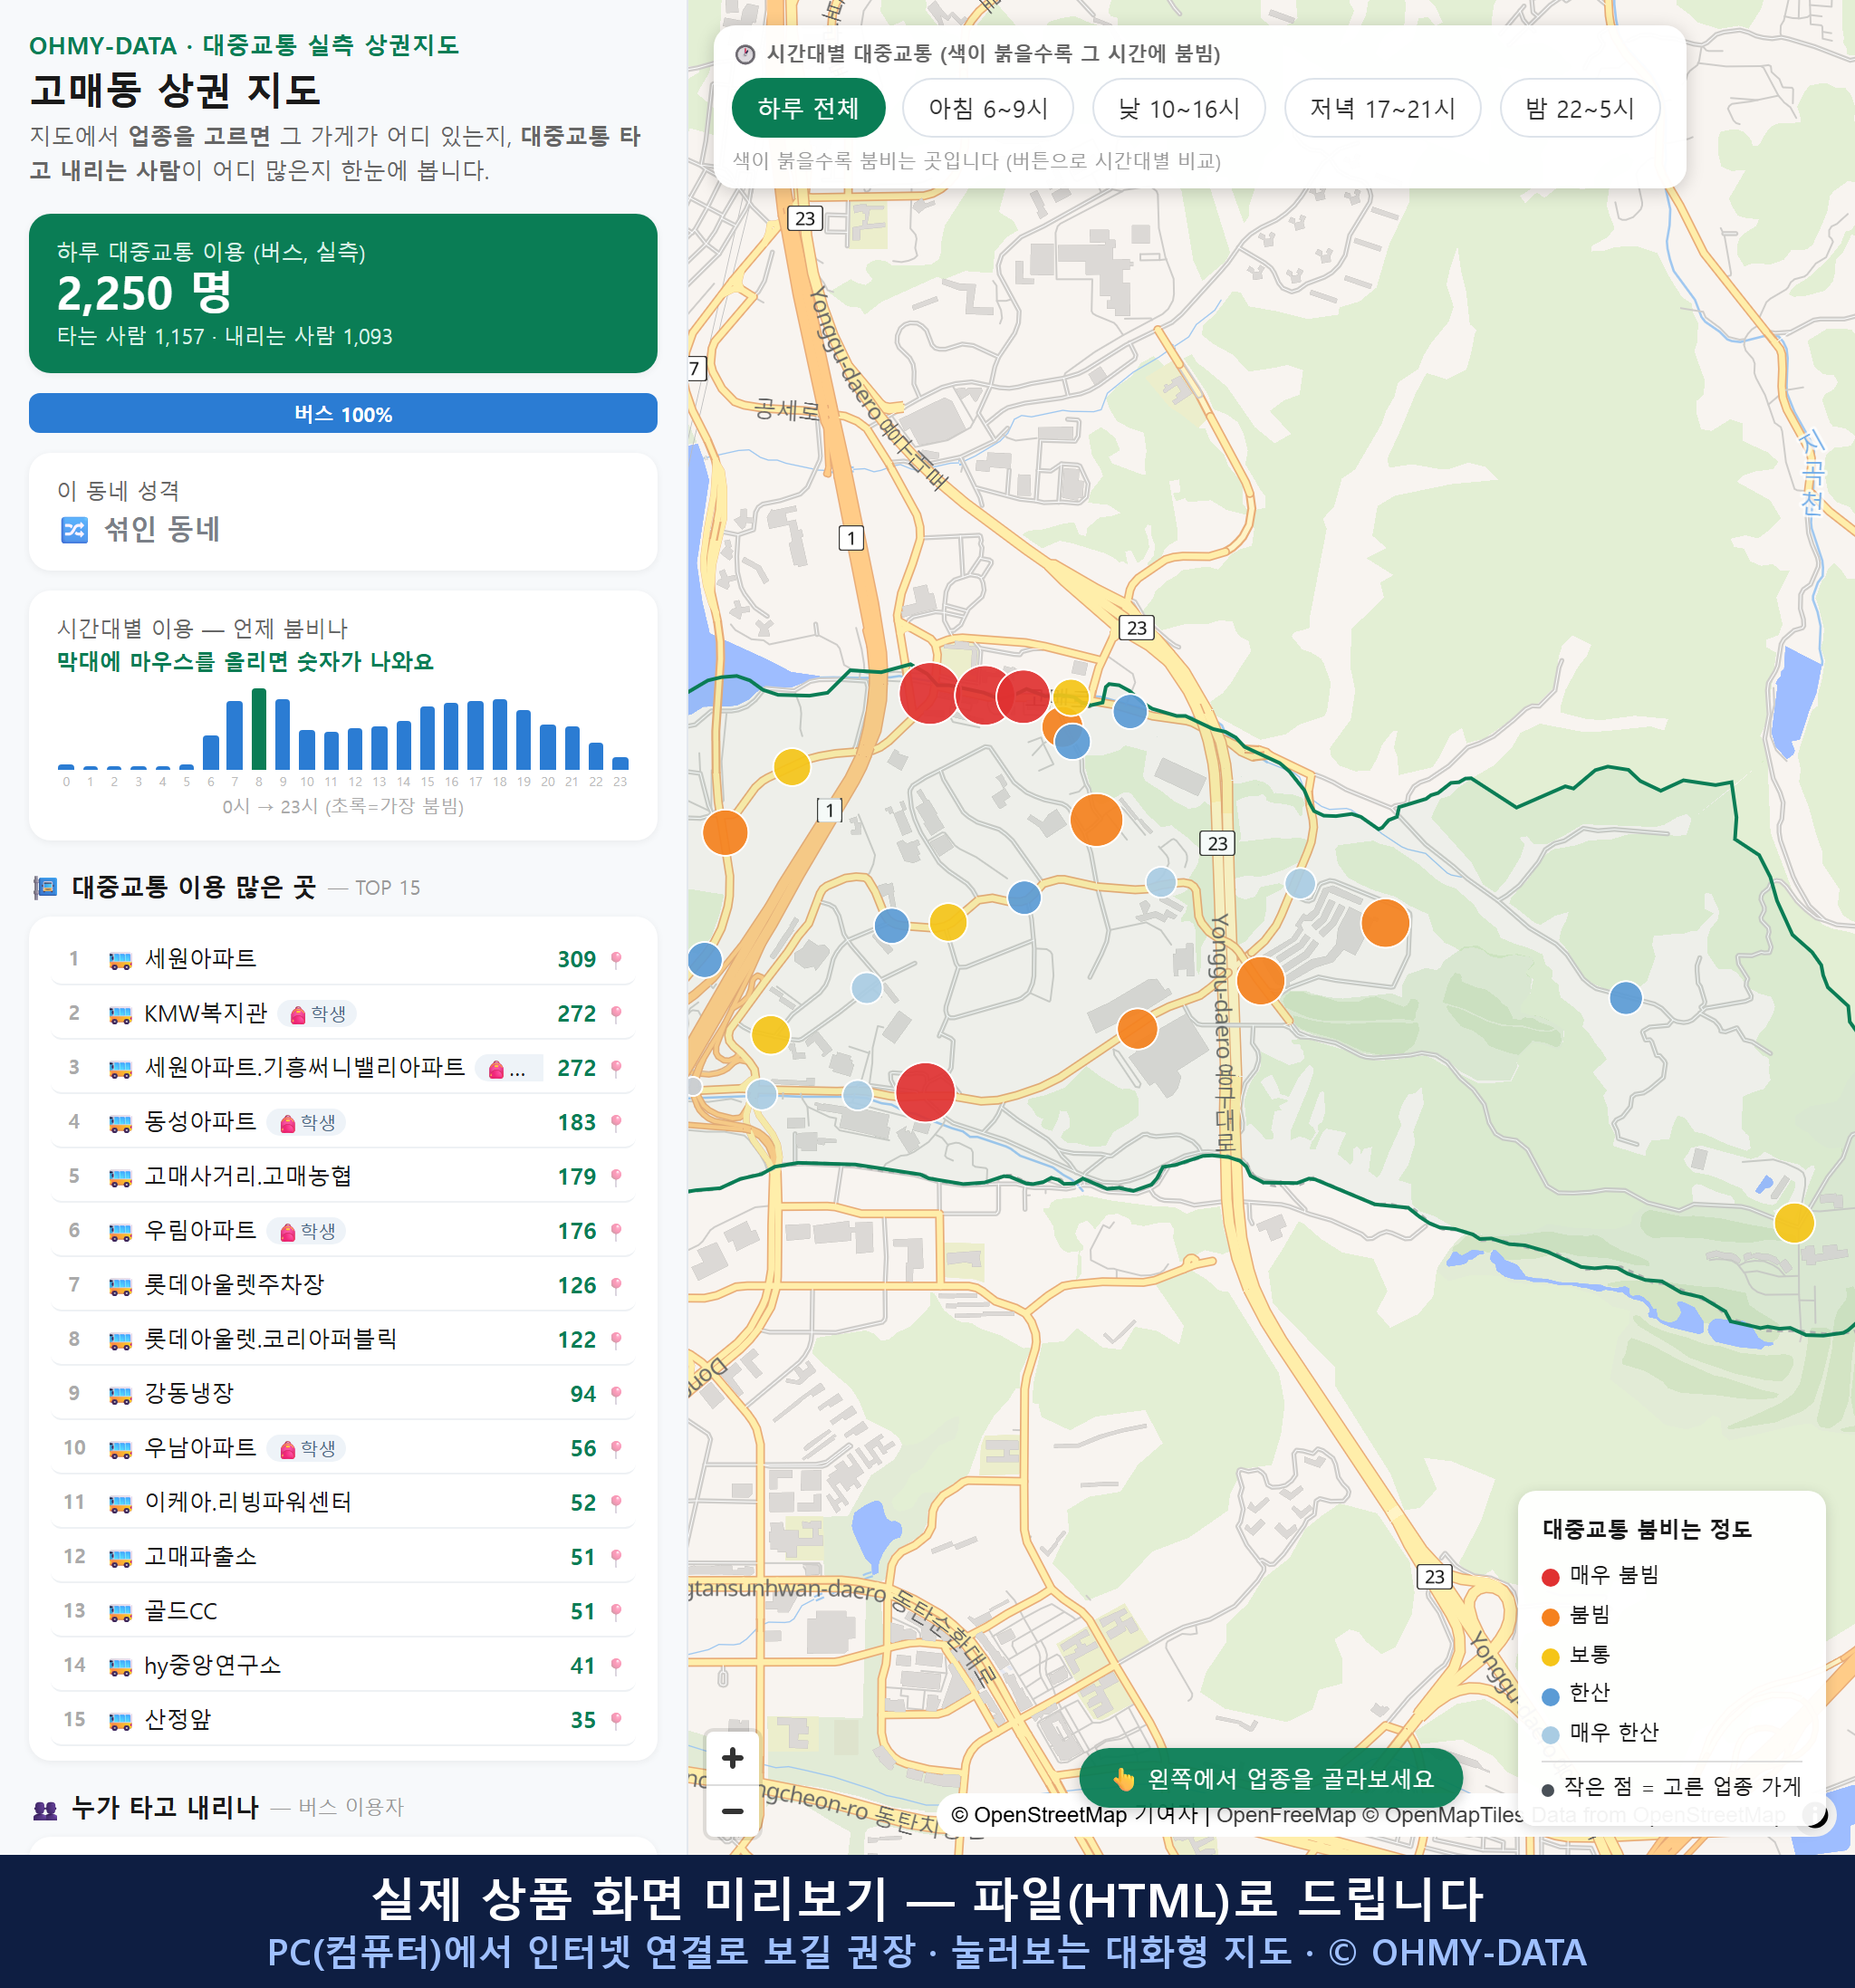Click the yellow 보통 legend swatch
Screen dimensions: 1855x1988
pyautogui.click(x=1550, y=1657)
